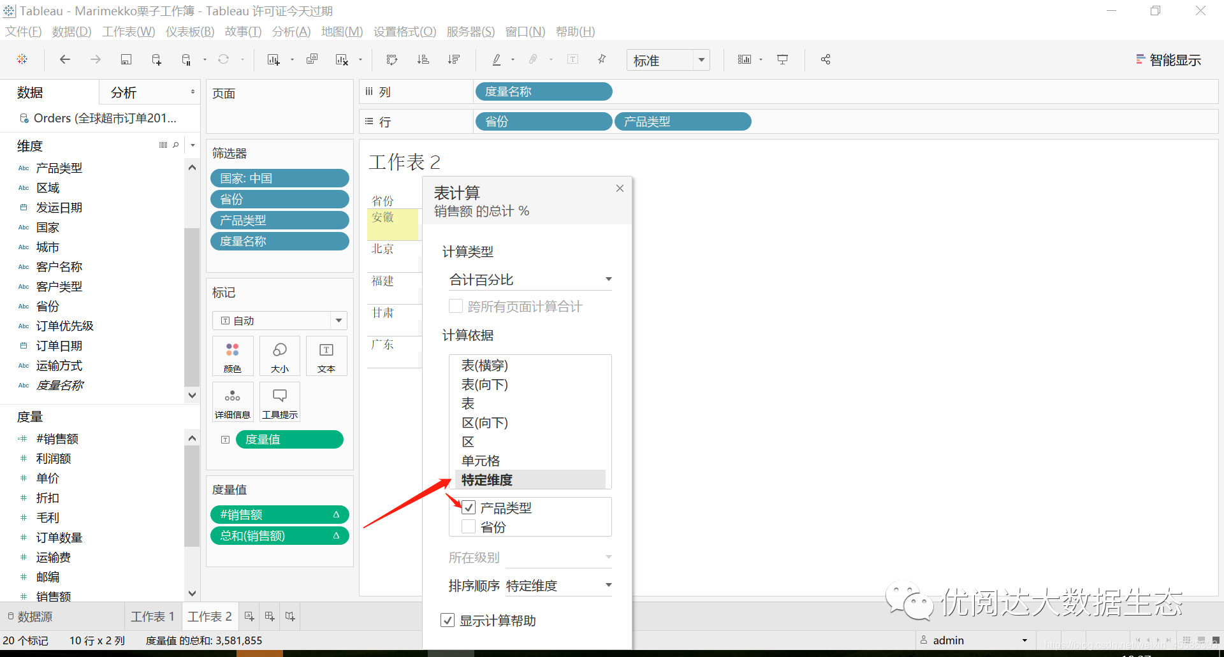Image resolution: width=1224 pixels, height=657 pixels.
Task: Click the highlight pen icon
Action: [497, 59]
